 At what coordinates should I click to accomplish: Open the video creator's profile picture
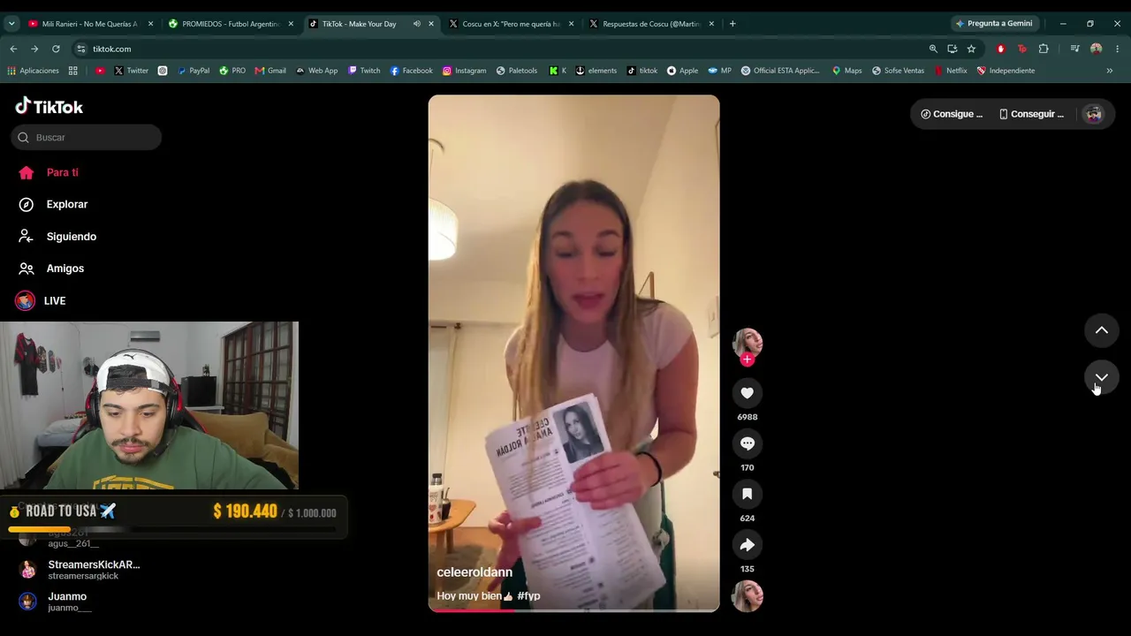748,343
